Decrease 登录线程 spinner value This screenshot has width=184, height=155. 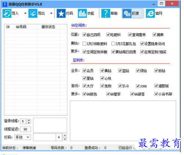pyautogui.click(x=29, y=123)
